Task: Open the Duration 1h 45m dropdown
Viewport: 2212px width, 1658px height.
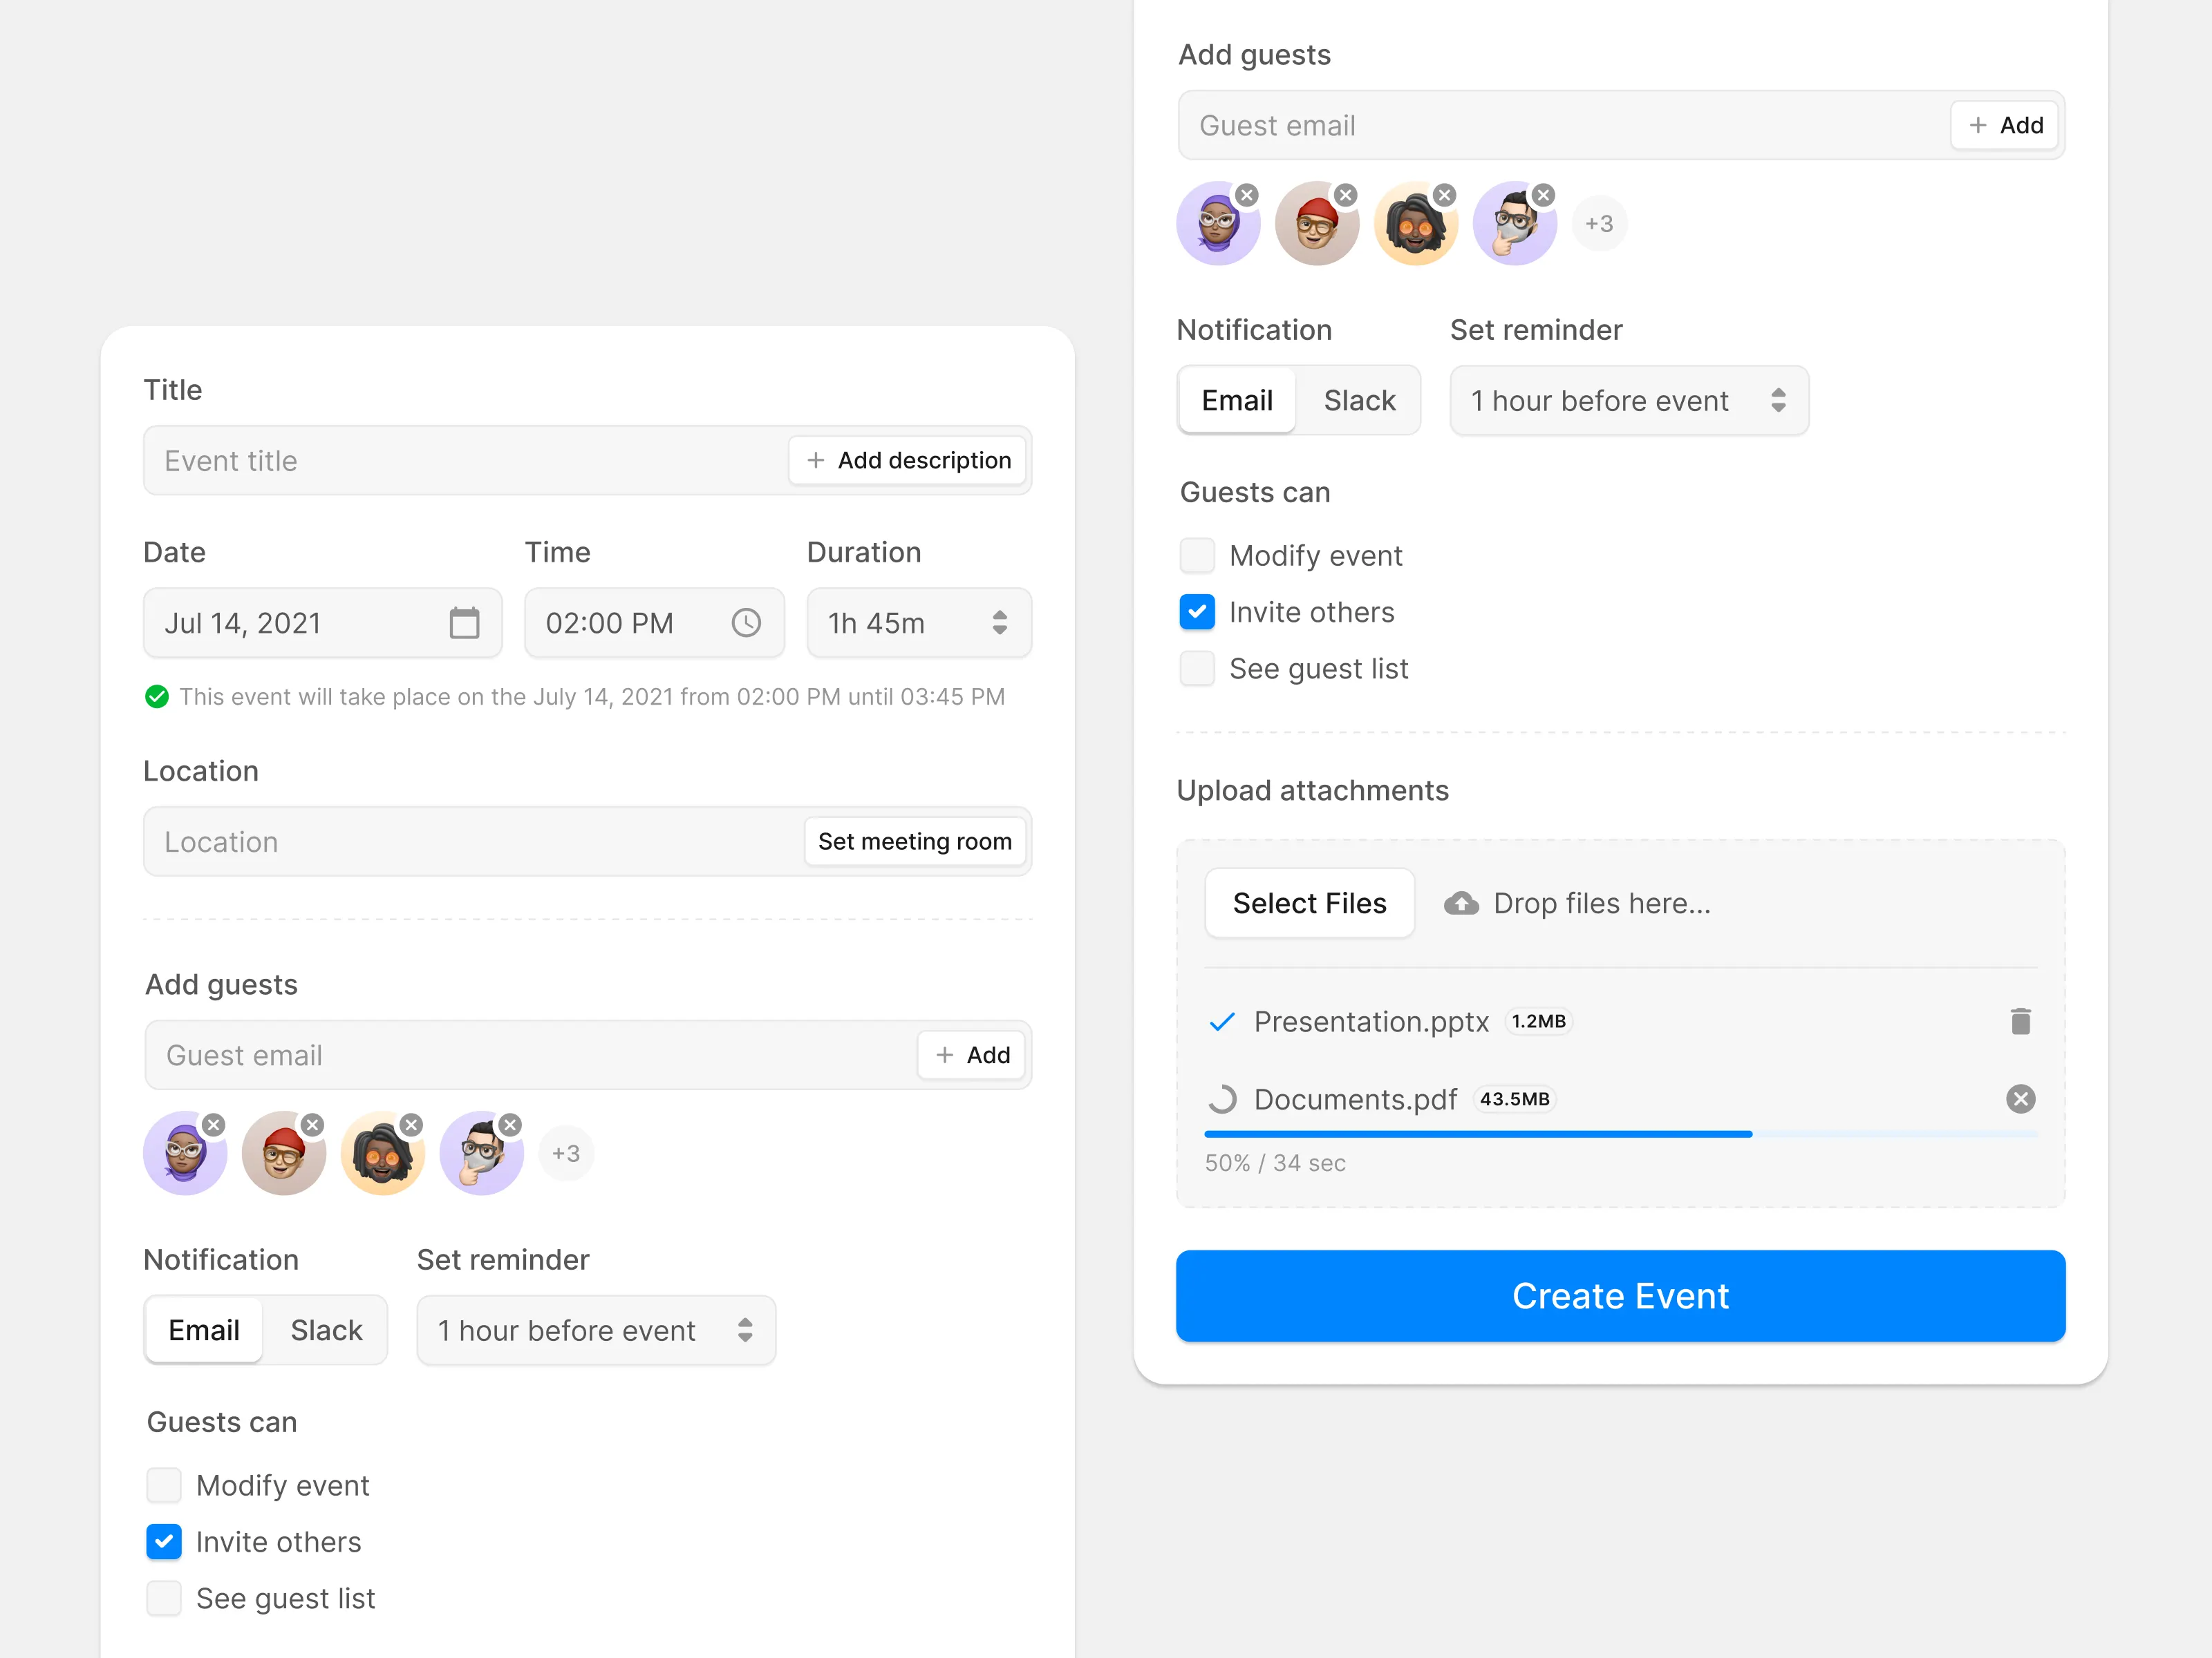Action: pyautogui.click(x=919, y=622)
